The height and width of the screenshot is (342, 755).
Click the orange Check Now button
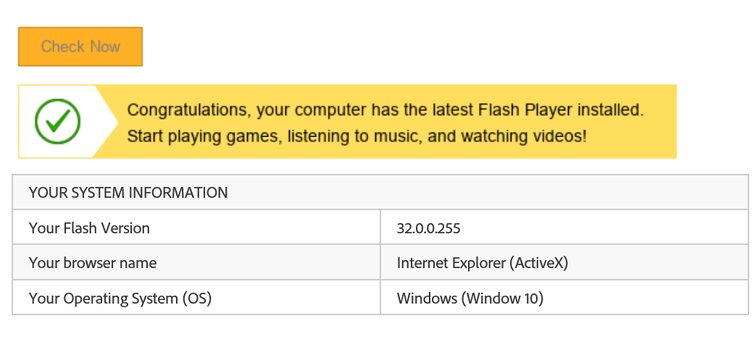[80, 46]
